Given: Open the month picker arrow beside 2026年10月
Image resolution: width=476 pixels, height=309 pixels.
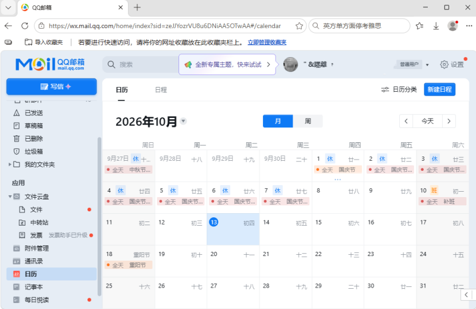Looking at the screenshot, I should click(x=183, y=121).
